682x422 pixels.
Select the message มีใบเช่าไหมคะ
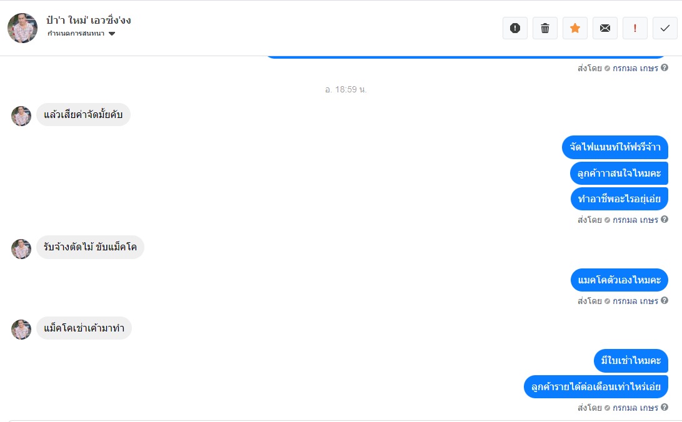[631, 361]
